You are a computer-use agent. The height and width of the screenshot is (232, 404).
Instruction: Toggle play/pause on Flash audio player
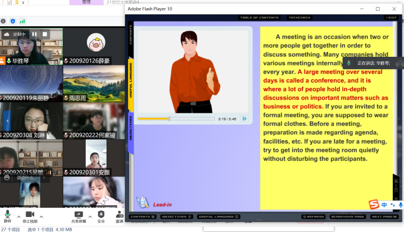tap(244, 119)
